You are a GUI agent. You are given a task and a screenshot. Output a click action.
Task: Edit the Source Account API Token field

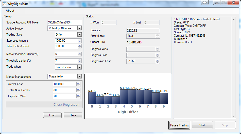click(x=65, y=22)
